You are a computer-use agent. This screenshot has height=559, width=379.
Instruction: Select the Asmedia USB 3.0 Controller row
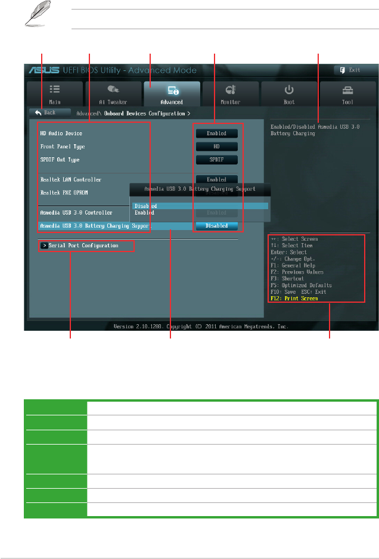pos(76,213)
